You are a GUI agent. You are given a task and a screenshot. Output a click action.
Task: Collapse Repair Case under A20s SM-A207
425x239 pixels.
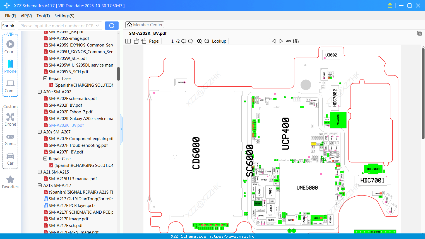click(45, 158)
